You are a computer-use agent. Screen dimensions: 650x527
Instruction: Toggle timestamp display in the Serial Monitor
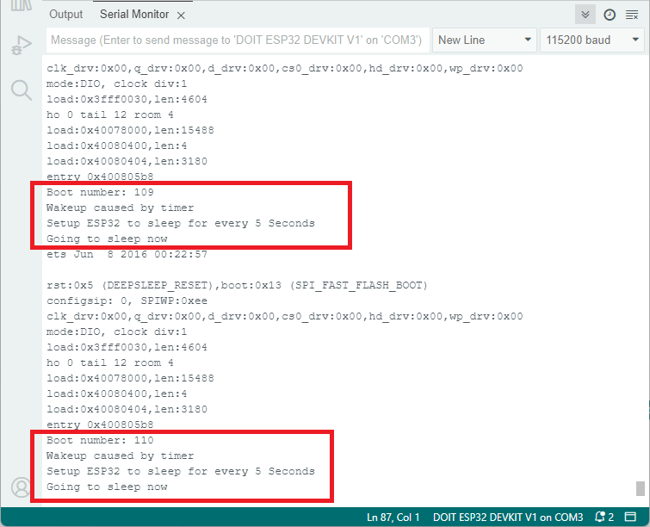coord(610,15)
